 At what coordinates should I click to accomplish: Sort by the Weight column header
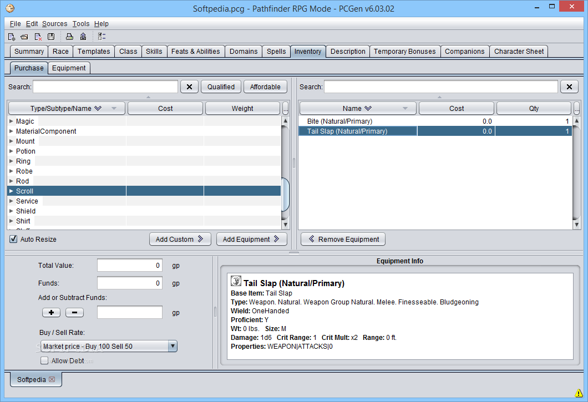coord(242,108)
